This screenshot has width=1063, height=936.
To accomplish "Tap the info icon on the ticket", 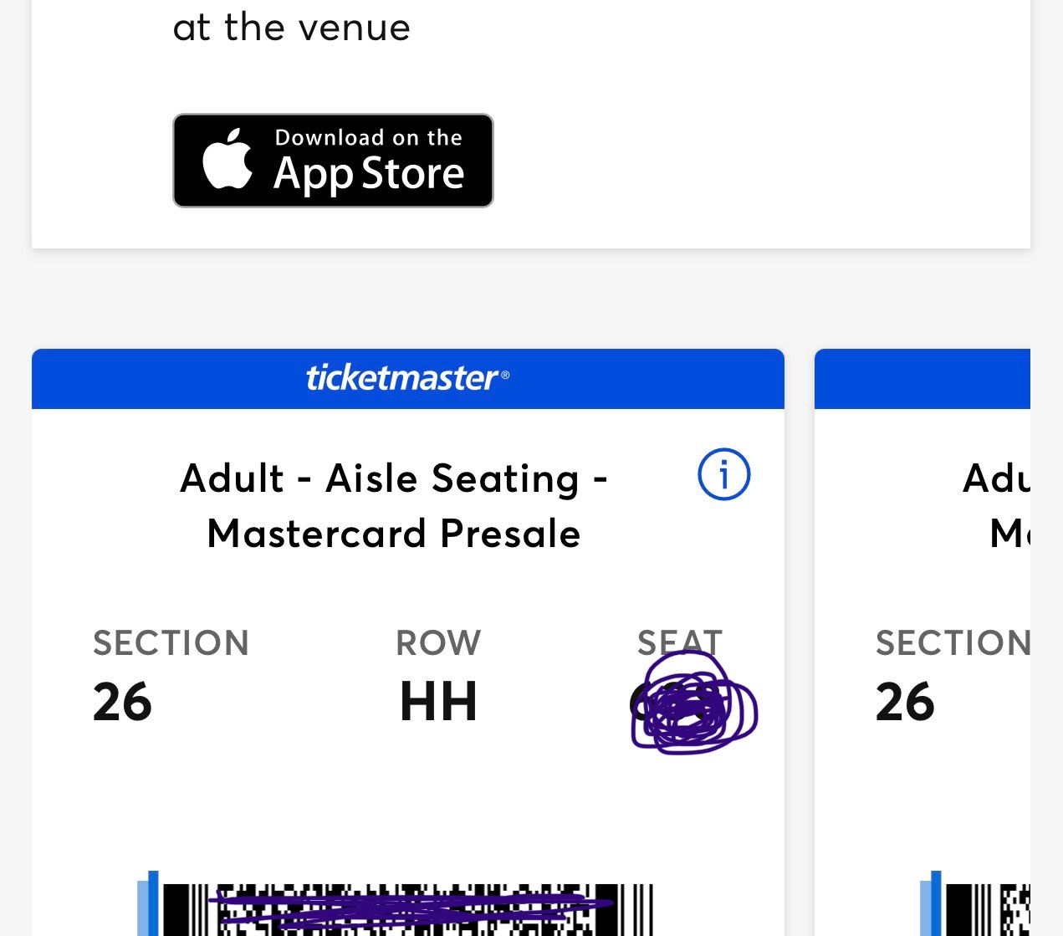I will [723, 475].
